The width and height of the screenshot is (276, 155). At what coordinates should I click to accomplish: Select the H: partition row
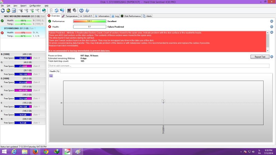(23, 96)
